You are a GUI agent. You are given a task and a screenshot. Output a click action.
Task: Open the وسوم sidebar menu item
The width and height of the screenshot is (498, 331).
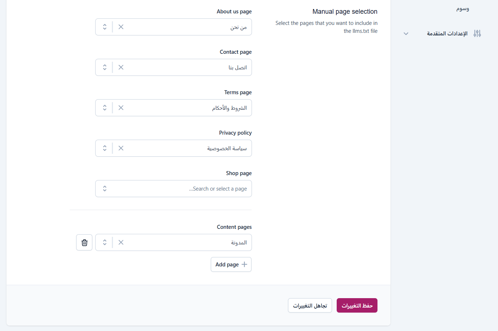pos(462,9)
